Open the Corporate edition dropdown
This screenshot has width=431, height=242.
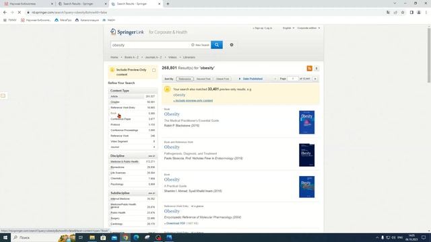pos(308,28)
